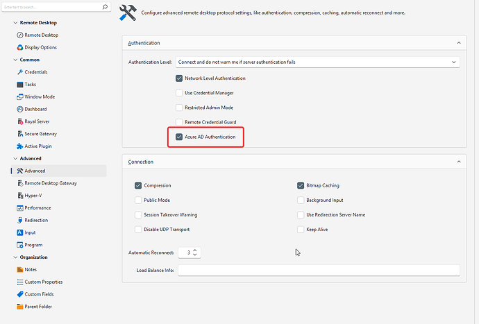Viewport: 479px width, 324px height.
Task: Click the Window Mode icon
Action: pos(20,97)
